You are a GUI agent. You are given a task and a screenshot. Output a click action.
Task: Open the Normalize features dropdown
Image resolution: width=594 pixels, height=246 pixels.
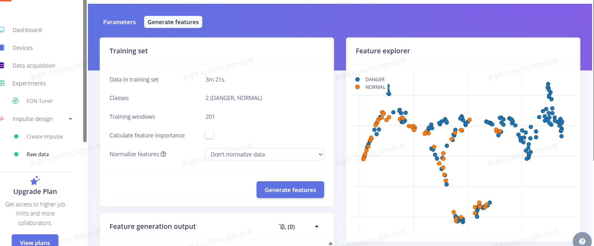pos(264,154)
